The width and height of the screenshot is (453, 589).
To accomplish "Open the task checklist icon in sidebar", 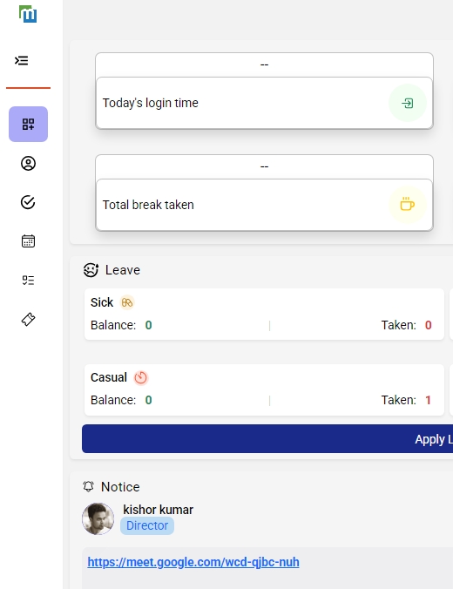I will pyautogui.click(x=28, y=281).
